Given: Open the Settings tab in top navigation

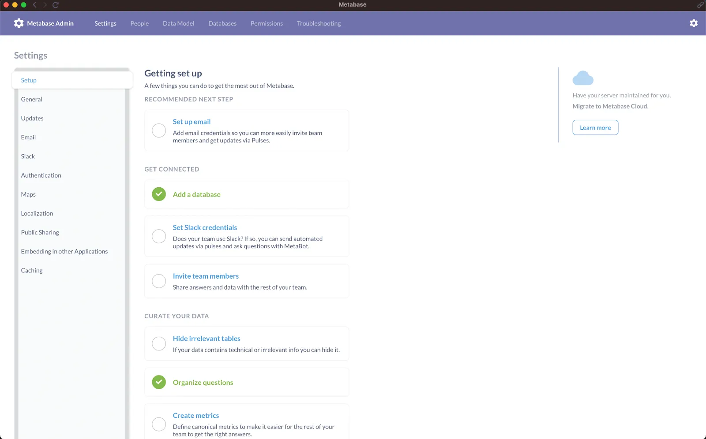Looking at the screenshot, I should point(105,23).
